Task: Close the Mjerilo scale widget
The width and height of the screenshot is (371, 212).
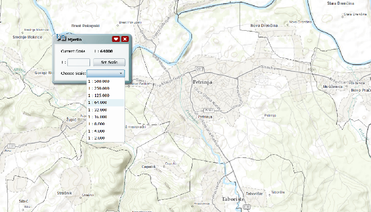Action: 125,39
